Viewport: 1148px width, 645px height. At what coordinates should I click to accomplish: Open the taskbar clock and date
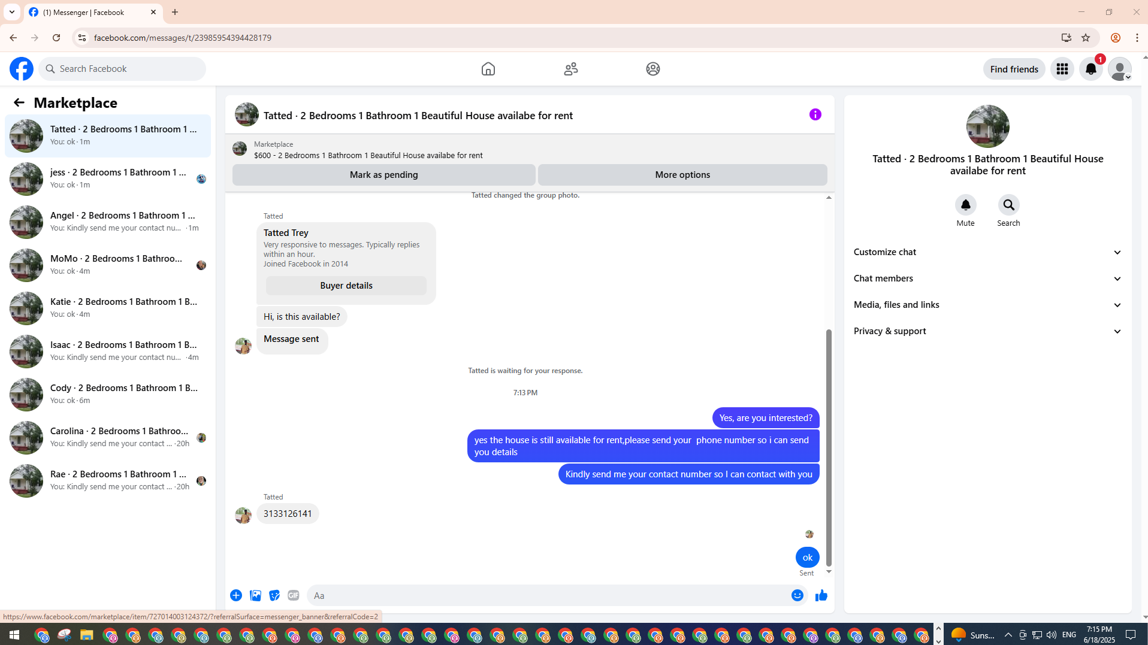coord(1099,635)
